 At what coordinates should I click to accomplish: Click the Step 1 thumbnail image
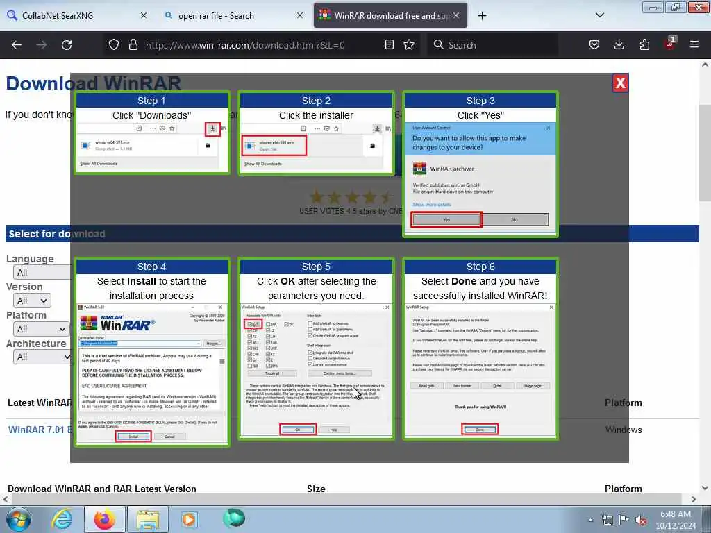(152, 146)
